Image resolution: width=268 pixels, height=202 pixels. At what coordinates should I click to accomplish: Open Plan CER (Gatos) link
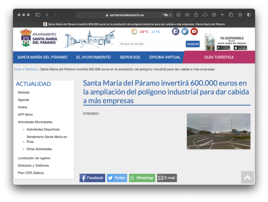(31, 173)
